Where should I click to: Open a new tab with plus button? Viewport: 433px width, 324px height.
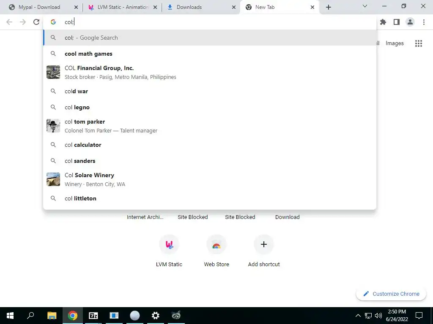tap(328, 7)
